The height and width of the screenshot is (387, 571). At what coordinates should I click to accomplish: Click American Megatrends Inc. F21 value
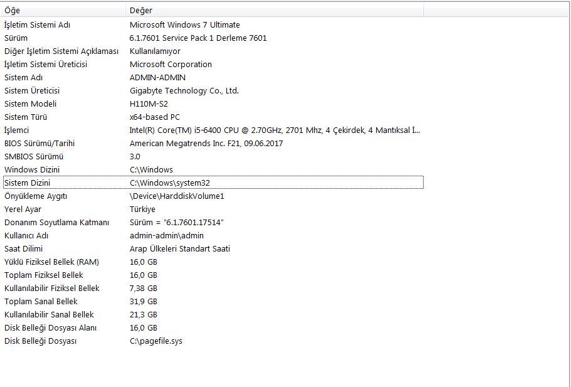coord(206,143)
